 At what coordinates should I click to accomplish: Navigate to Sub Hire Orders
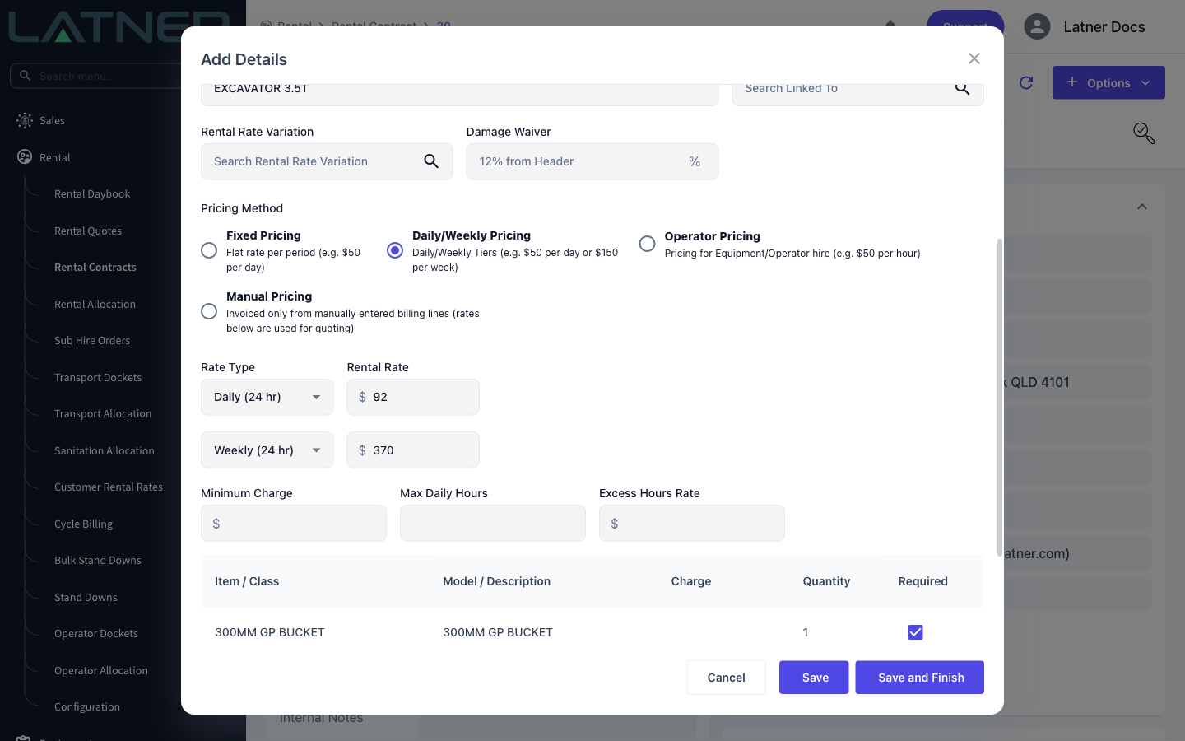(x=92, y=341)
